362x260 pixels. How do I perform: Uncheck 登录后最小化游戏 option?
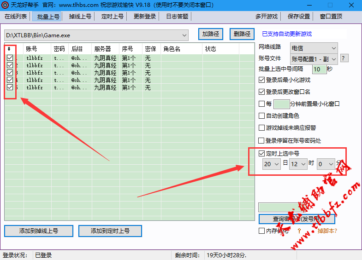tap(262, 80)
